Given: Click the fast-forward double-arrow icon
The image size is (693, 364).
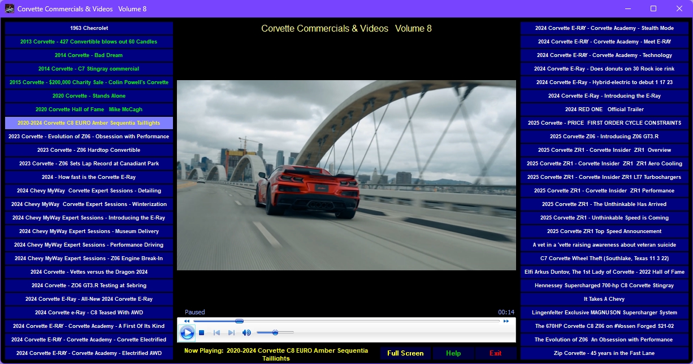Looking at the screenshot, I should coord(506,321).
